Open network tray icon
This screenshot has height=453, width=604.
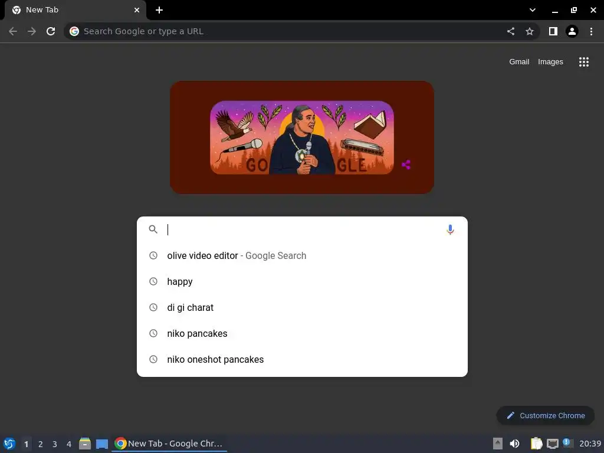click(x=552, y=444)
